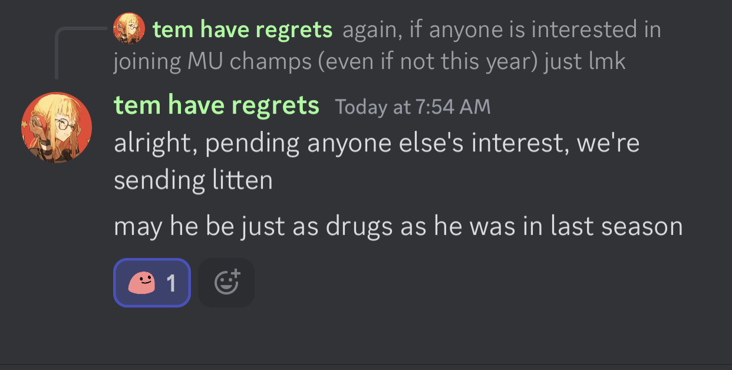Screen dimensions: 732x370
Task: Click the reaction count number 1
Action: pos(171,283)
